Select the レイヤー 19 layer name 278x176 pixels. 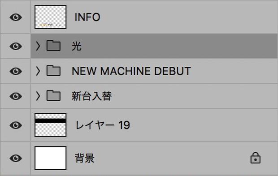[x=103, y=125]
